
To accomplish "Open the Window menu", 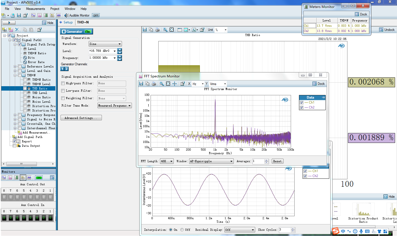I will [70, 9].
